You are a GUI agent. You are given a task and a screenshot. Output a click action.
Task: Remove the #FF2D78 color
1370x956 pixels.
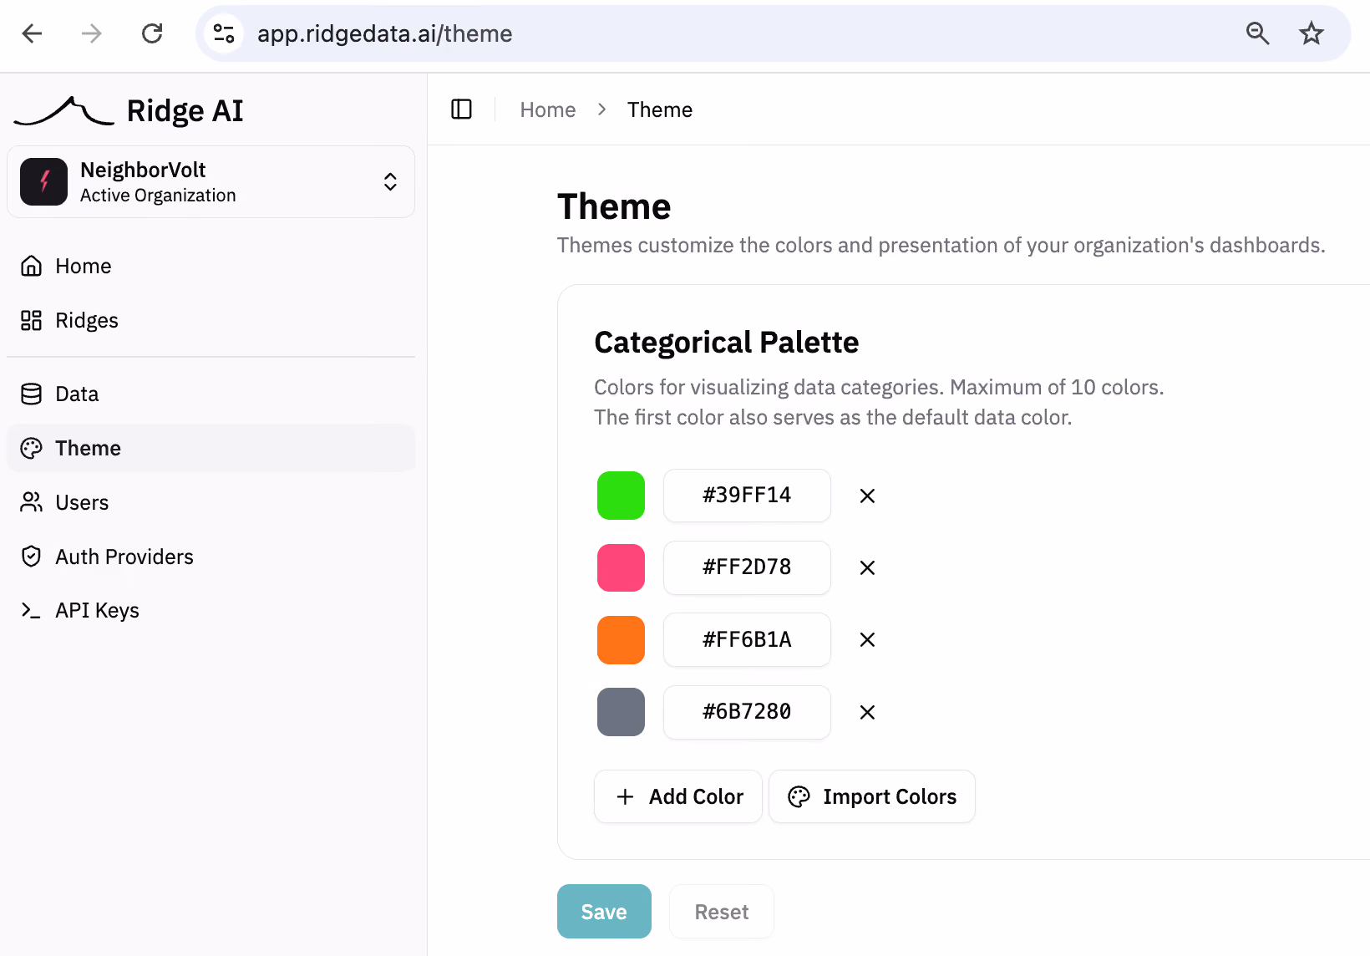coord(867,567)
